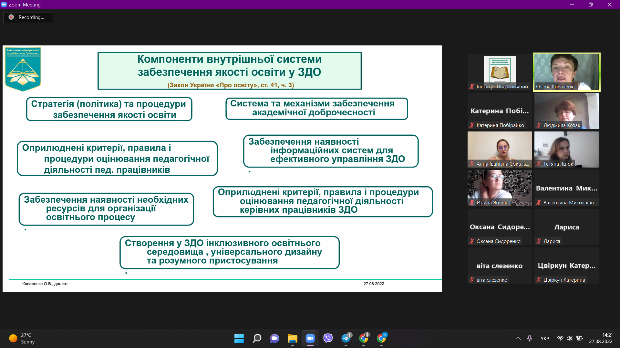Open Viber from taskbar
Image resolution: width=620 pixels, height=348 pixels.
pyautogui.click(x=328, y=338)
